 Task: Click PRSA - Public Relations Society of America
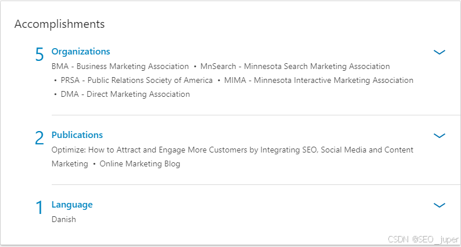pyautogui.click(x=137, y=81)
